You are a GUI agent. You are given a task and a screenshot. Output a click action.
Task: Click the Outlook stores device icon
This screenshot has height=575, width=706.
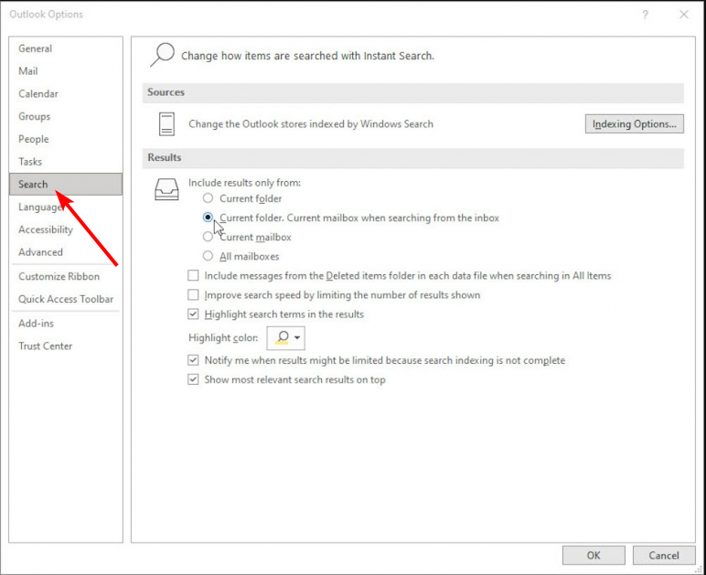pyautogui.click(x=166, y=124)
